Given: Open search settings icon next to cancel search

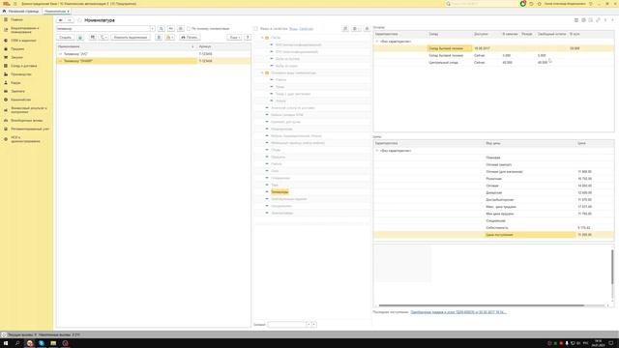Looking at the screenshot, I should pos(181,29).
